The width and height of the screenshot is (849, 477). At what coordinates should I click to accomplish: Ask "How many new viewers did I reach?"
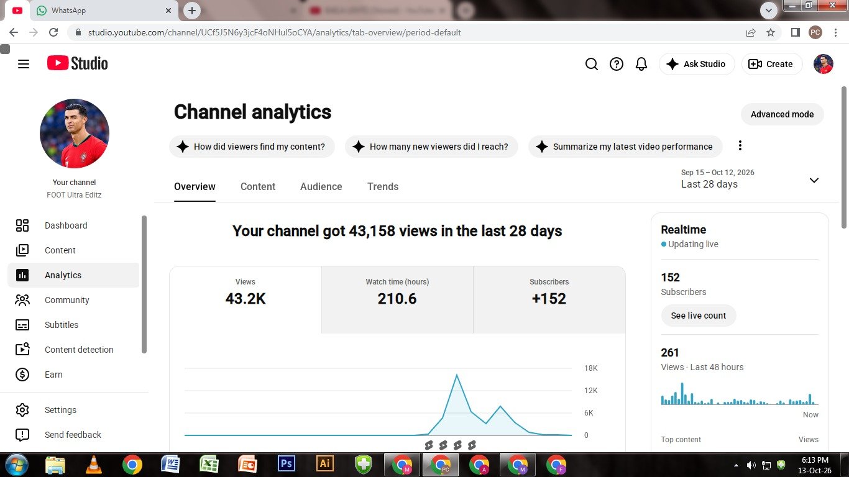[x=431, y=147]
